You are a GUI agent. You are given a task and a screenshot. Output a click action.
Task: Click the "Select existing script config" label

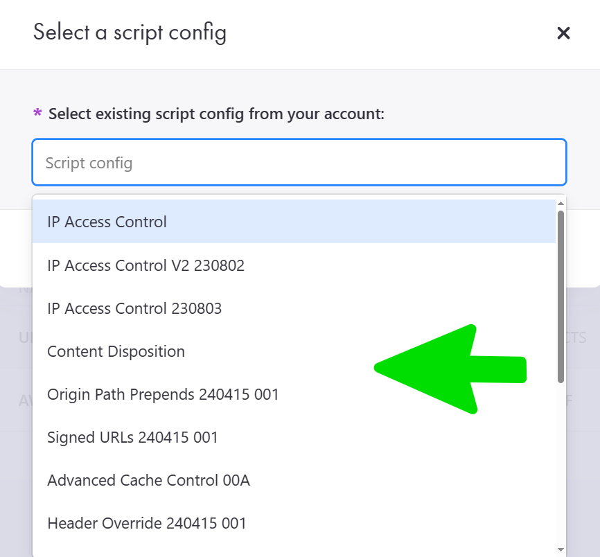tap(216, 113)
